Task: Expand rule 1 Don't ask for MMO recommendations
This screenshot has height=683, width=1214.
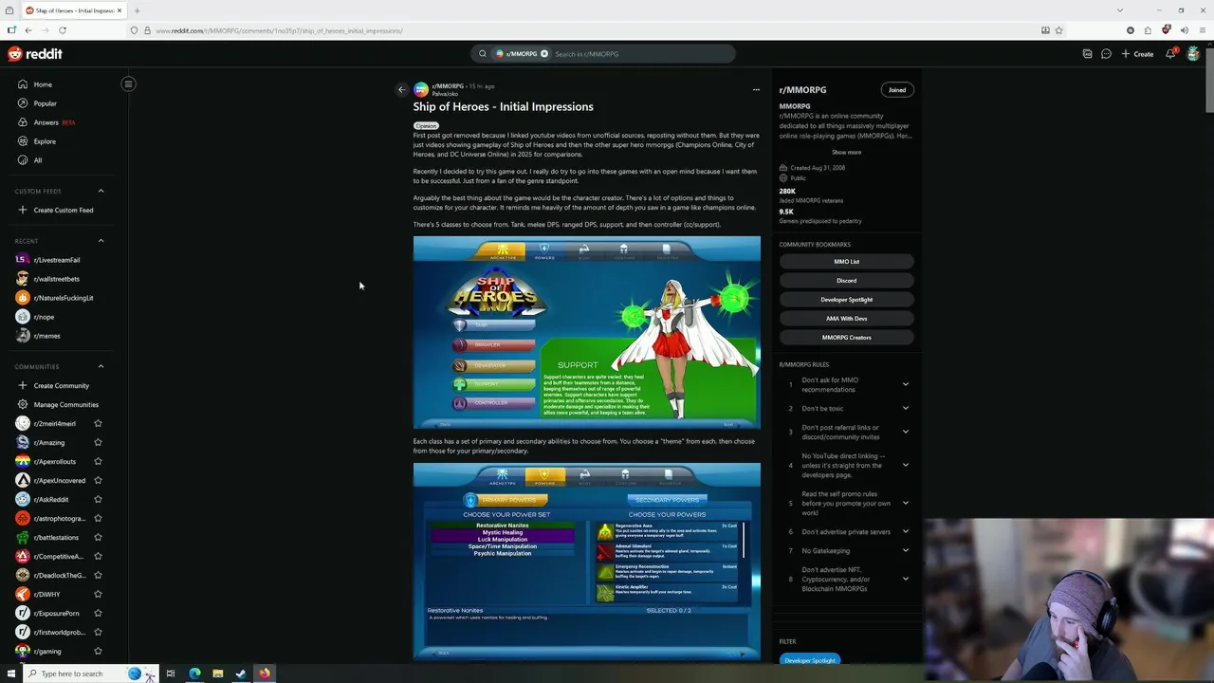Action: (905, 384)
